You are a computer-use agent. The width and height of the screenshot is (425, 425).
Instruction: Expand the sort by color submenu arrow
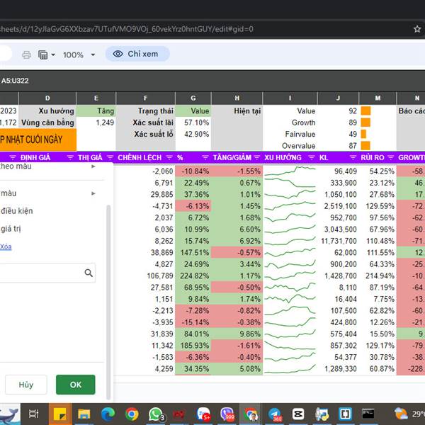point(93,166)
